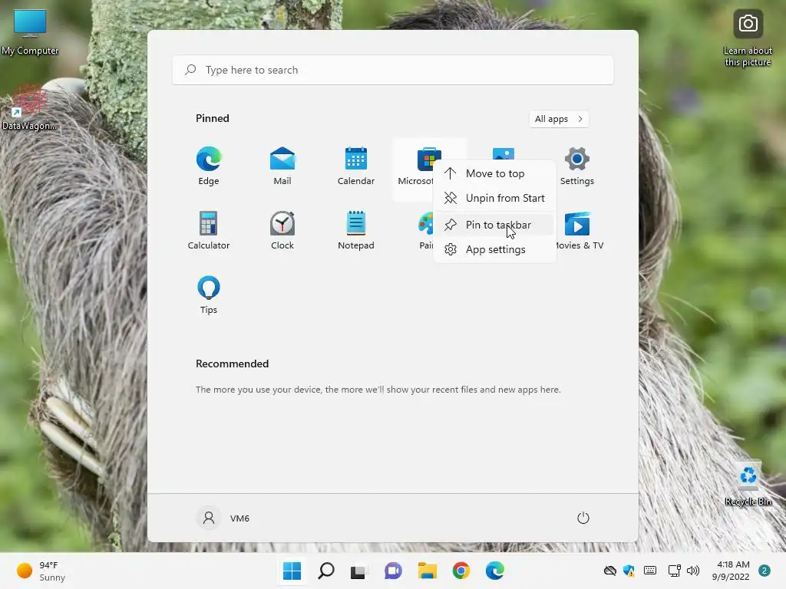The width and height of the screenshot is (786, 589).
Task: Open network status tray icon
Action: pyautogui.click(x=674, y=571)
